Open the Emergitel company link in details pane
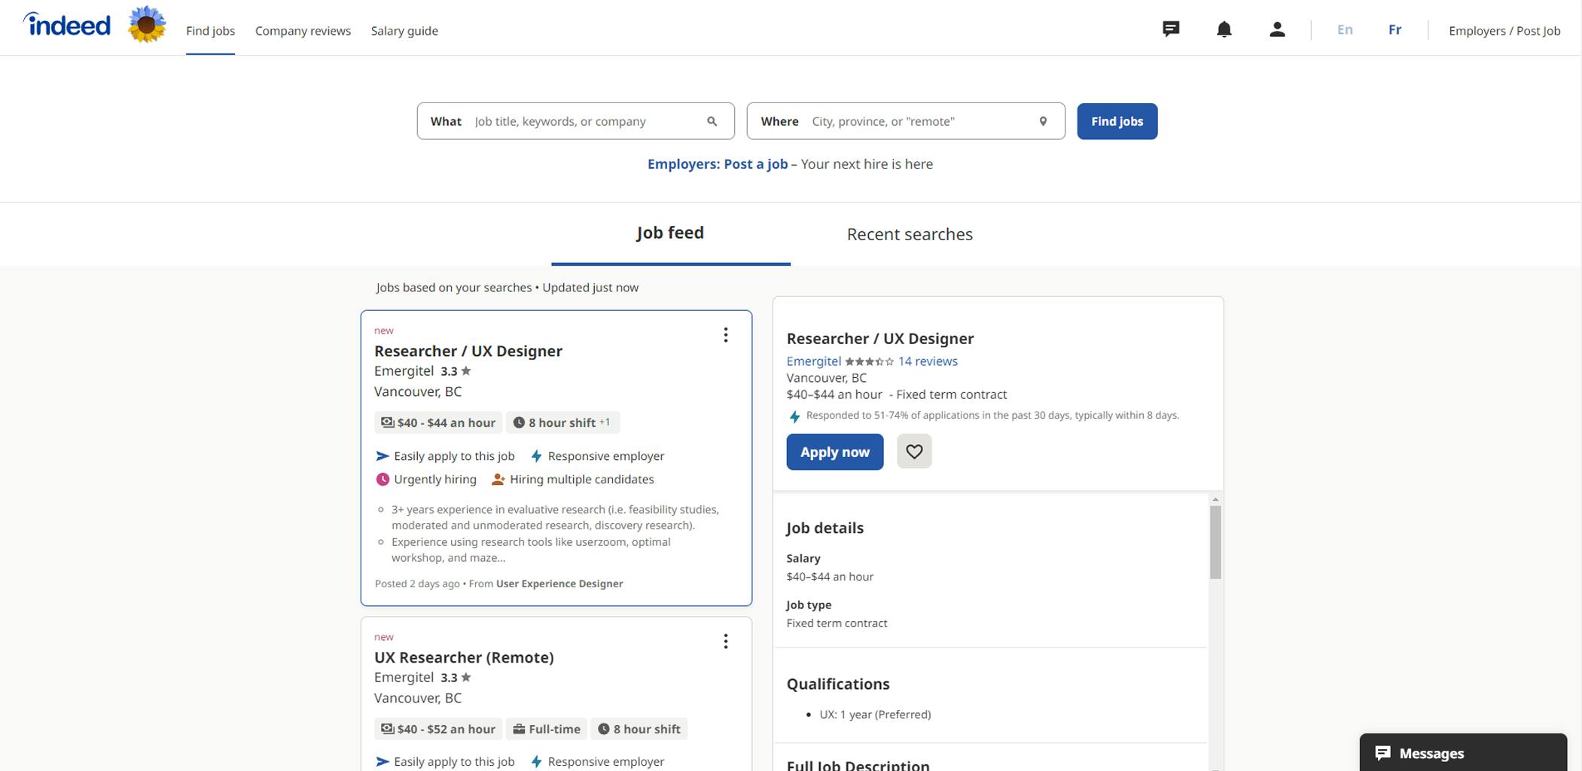 813,361
